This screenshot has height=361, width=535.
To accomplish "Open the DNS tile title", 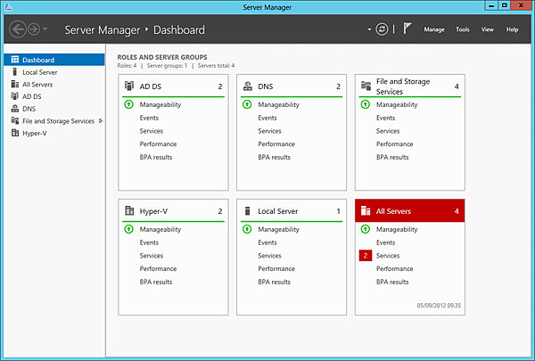I will point(266,86).
